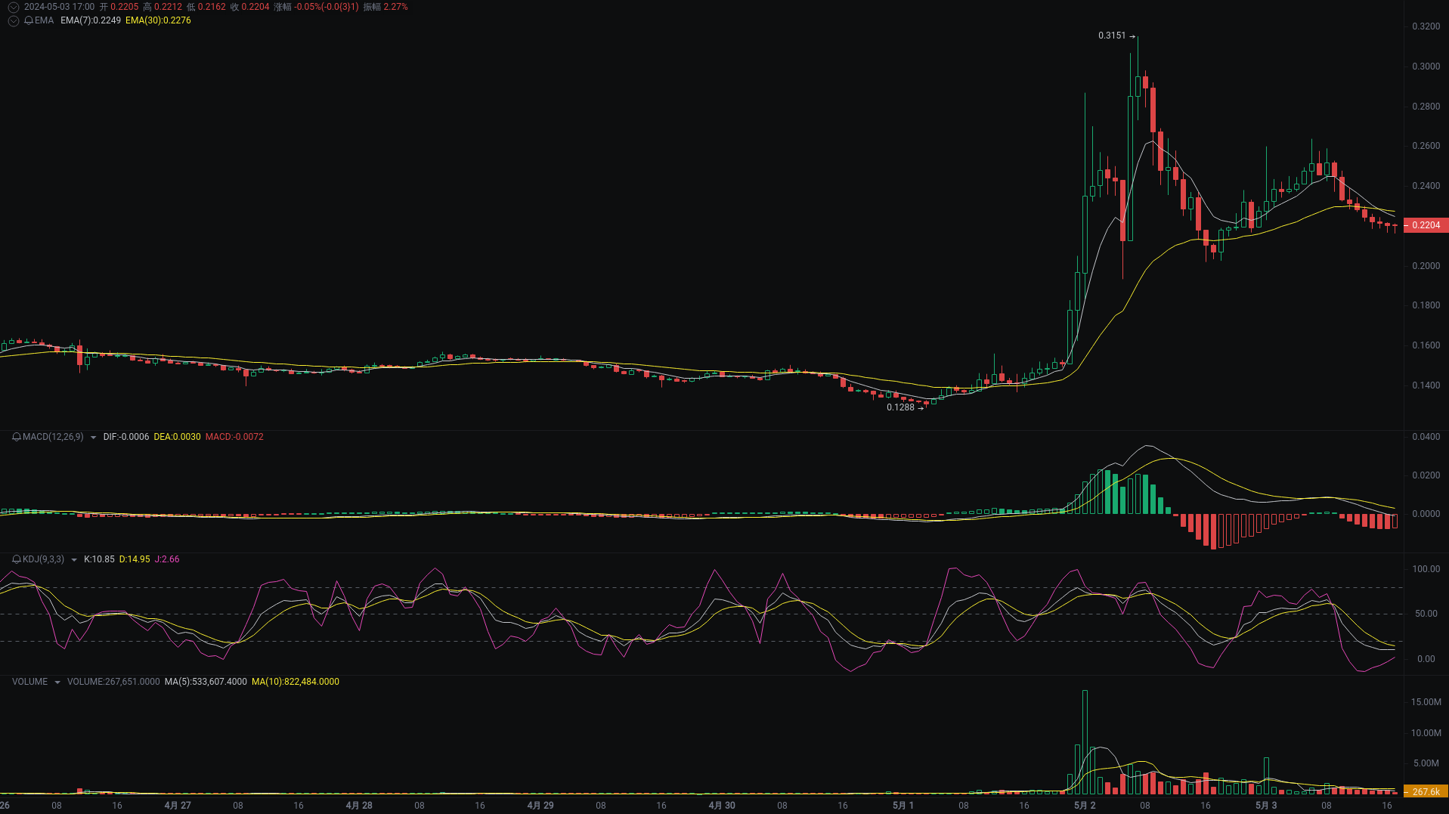Click the J:2.66 value in KDJ panel

pyautogui.click(x=168, y=559)
